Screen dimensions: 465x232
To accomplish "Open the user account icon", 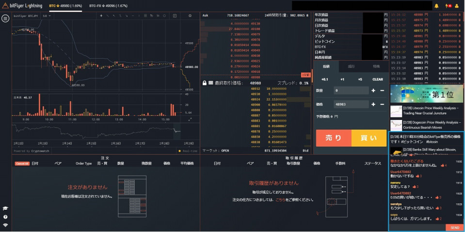I will pyautogui.click(x=457, y=6).
